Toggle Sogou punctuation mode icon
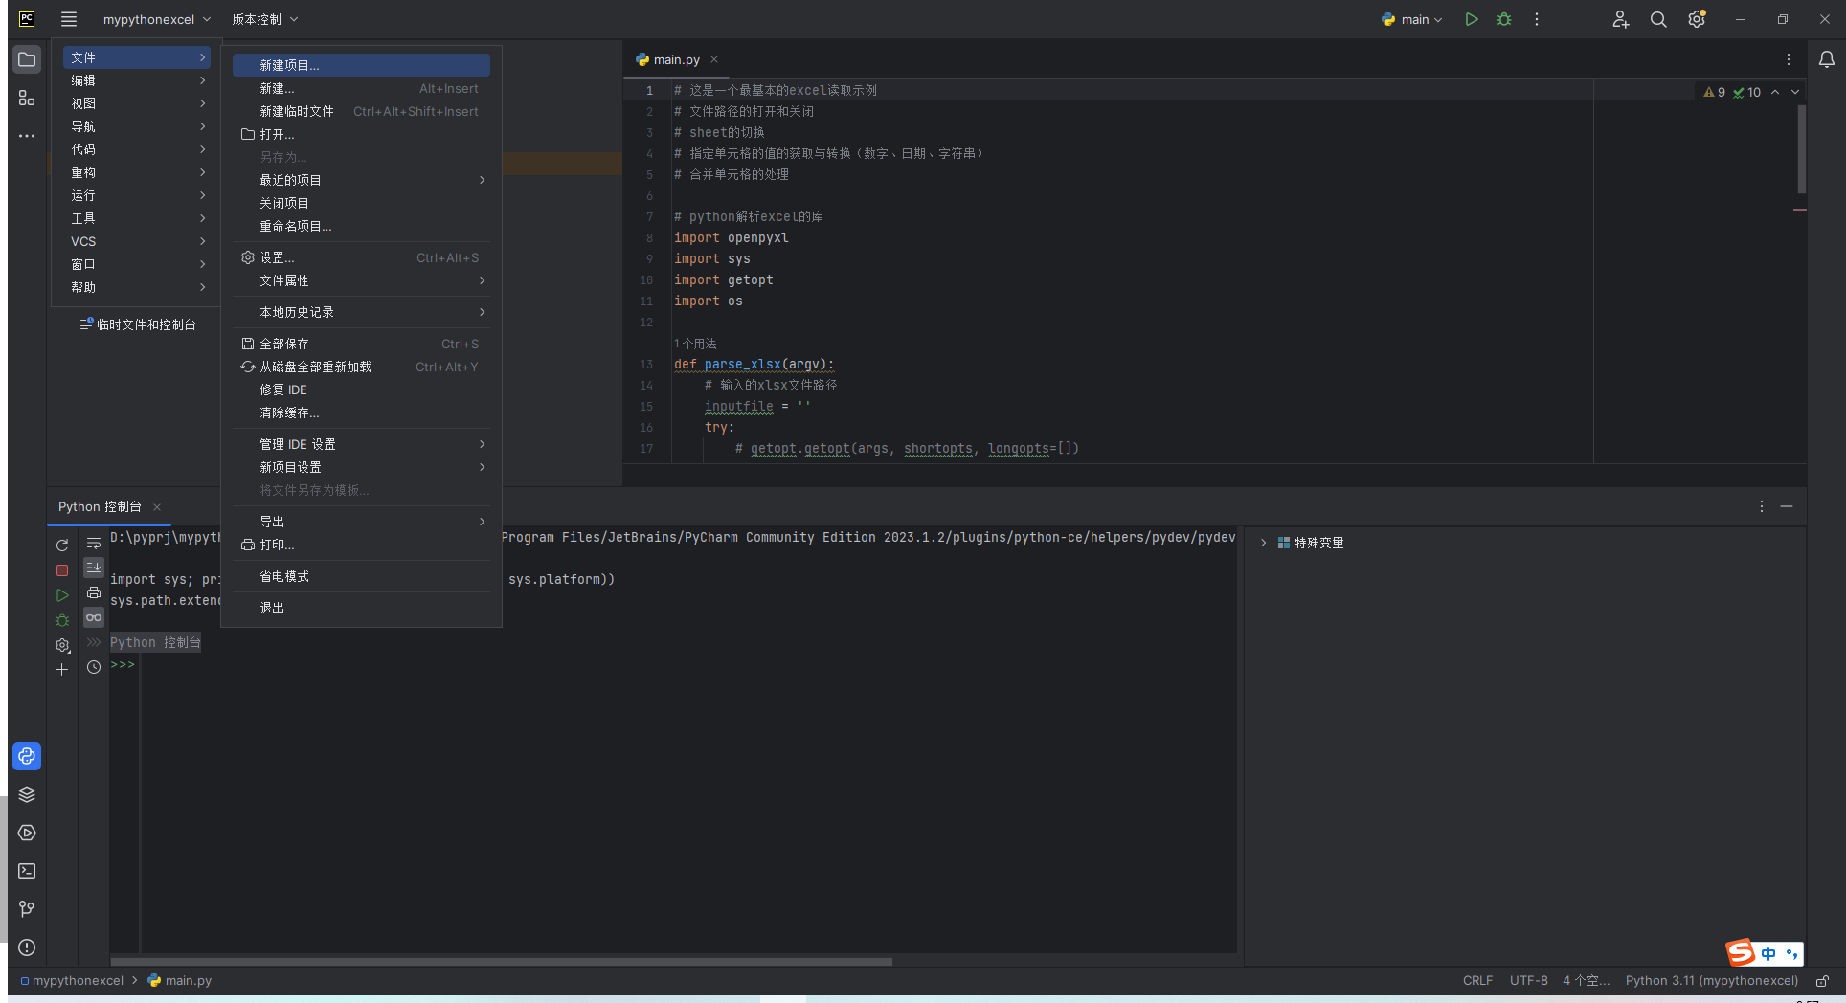The width and height of the screenshot is (1846, 1003). point(1791,953)
